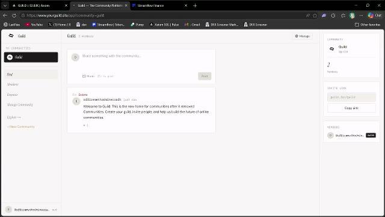The height and width of the screenshot is (217, 385).
Task: Click the Photo attachment option in composer
Action: (88, 77)
